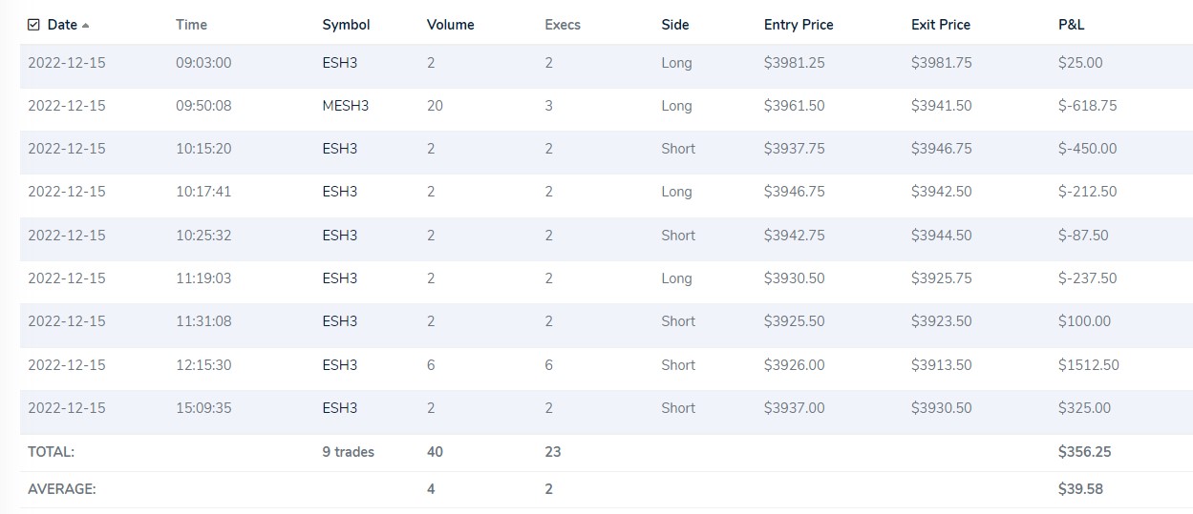Open the trade with $1512.50 profit
The width and height of the screenshot is (1193, 514).
pos(606,365)
